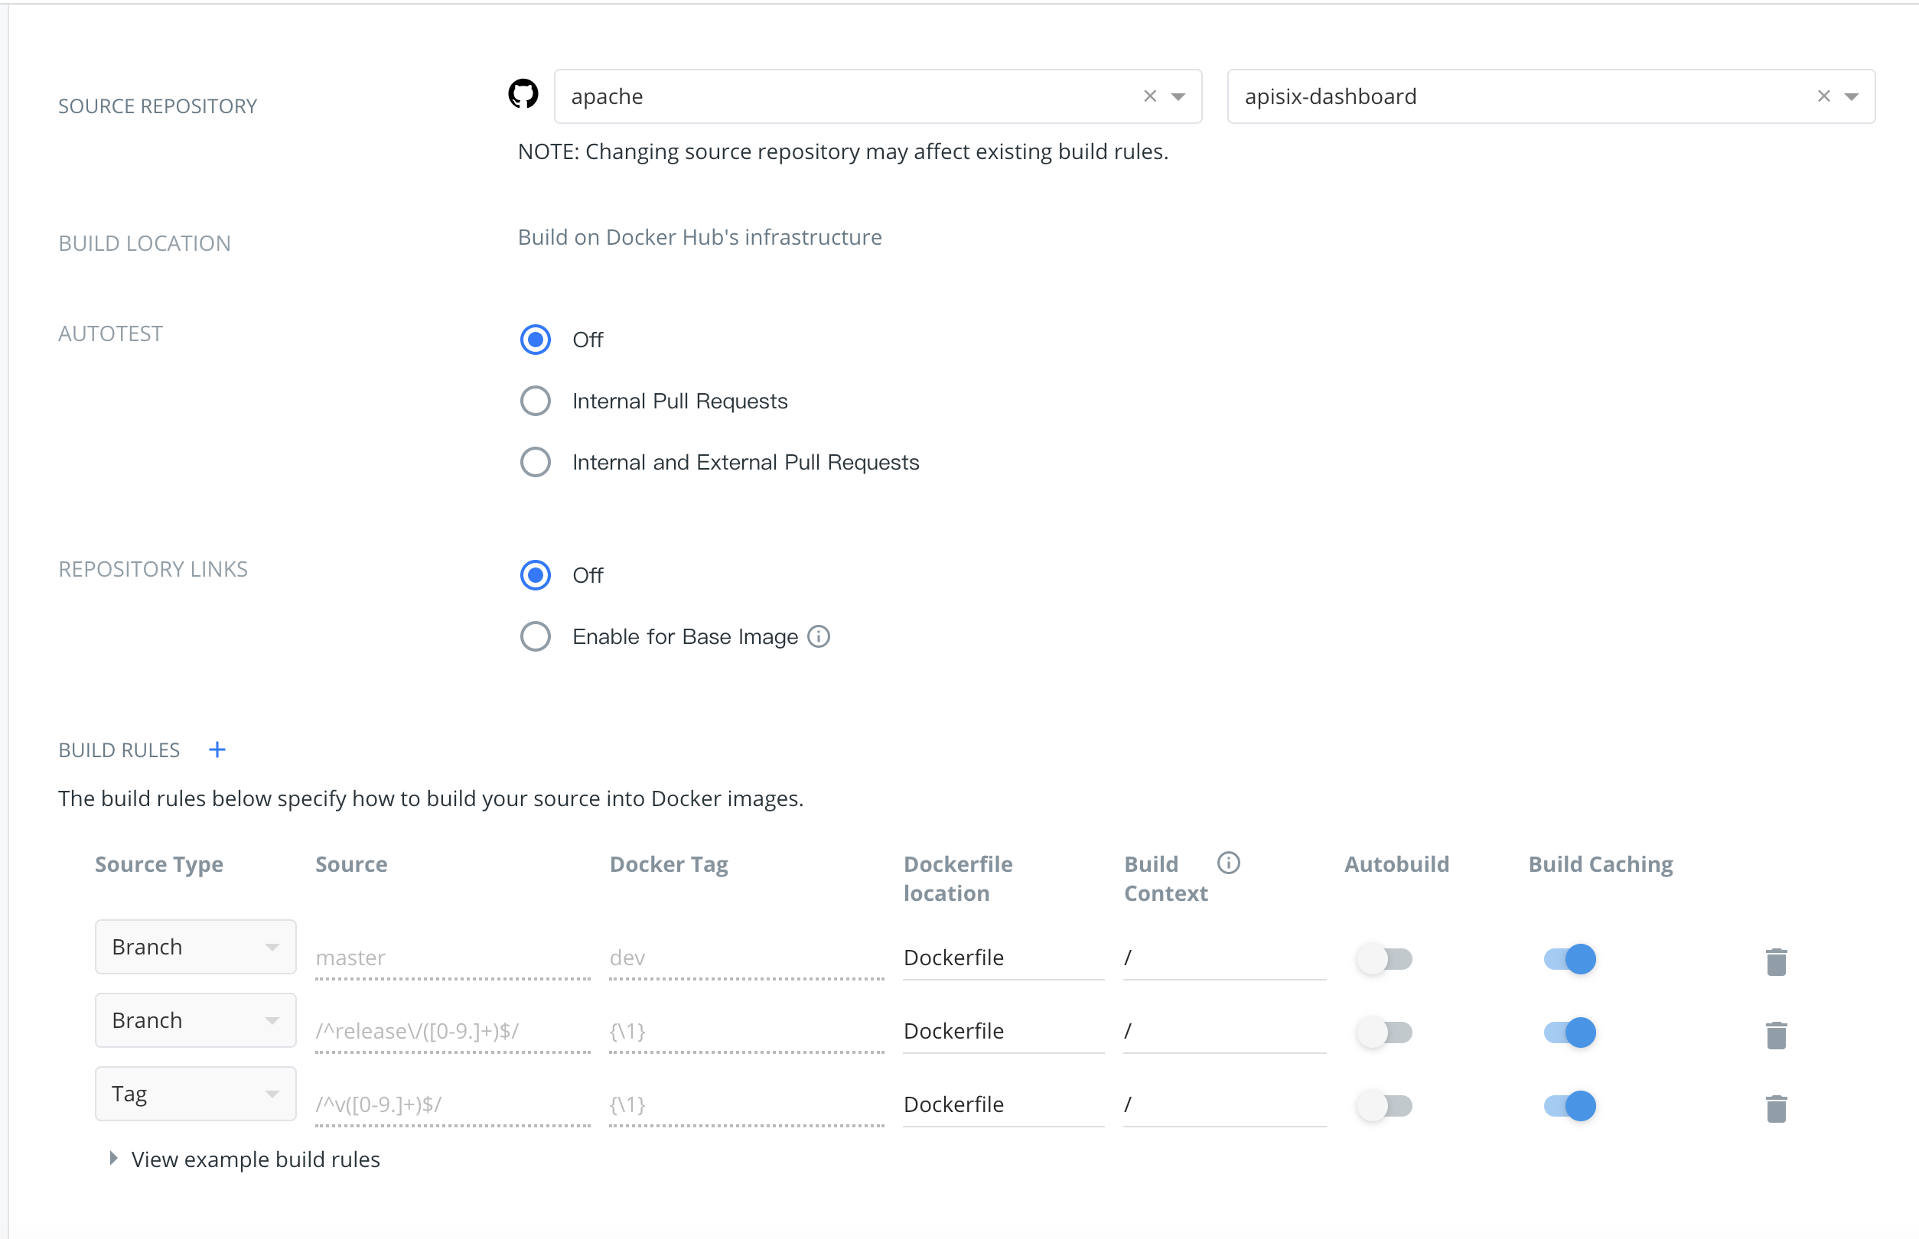Open the apisix-dashboard repository dropdown
Viewport: 1919px width, 1239px height.
(x=1852, y=96)
